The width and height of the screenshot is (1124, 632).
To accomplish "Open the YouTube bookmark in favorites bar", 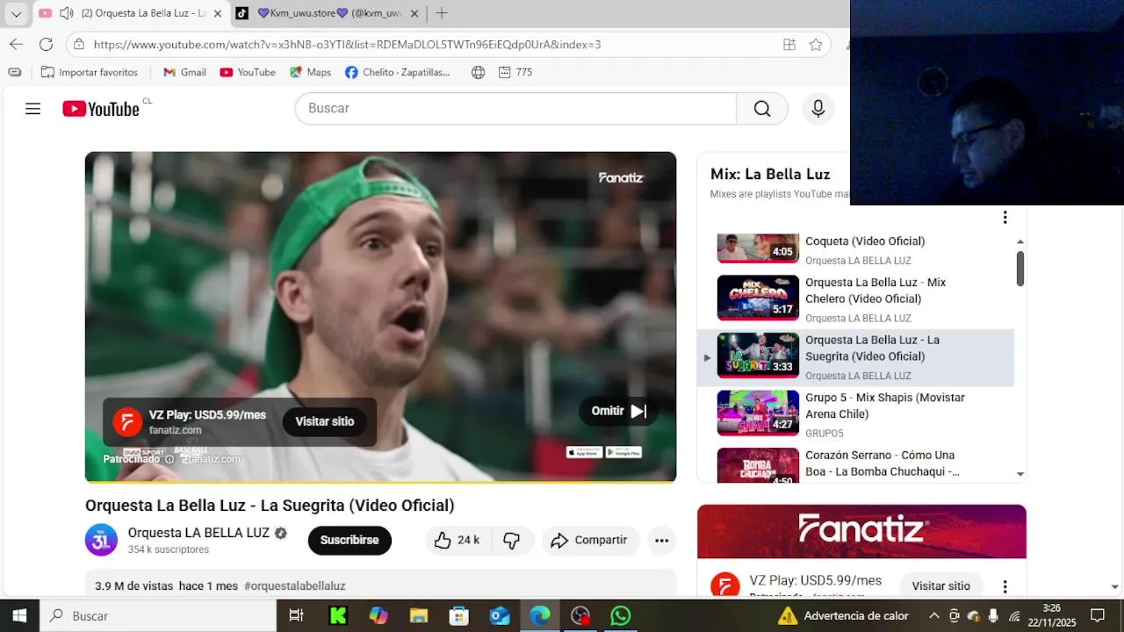I will pos(248,72).
